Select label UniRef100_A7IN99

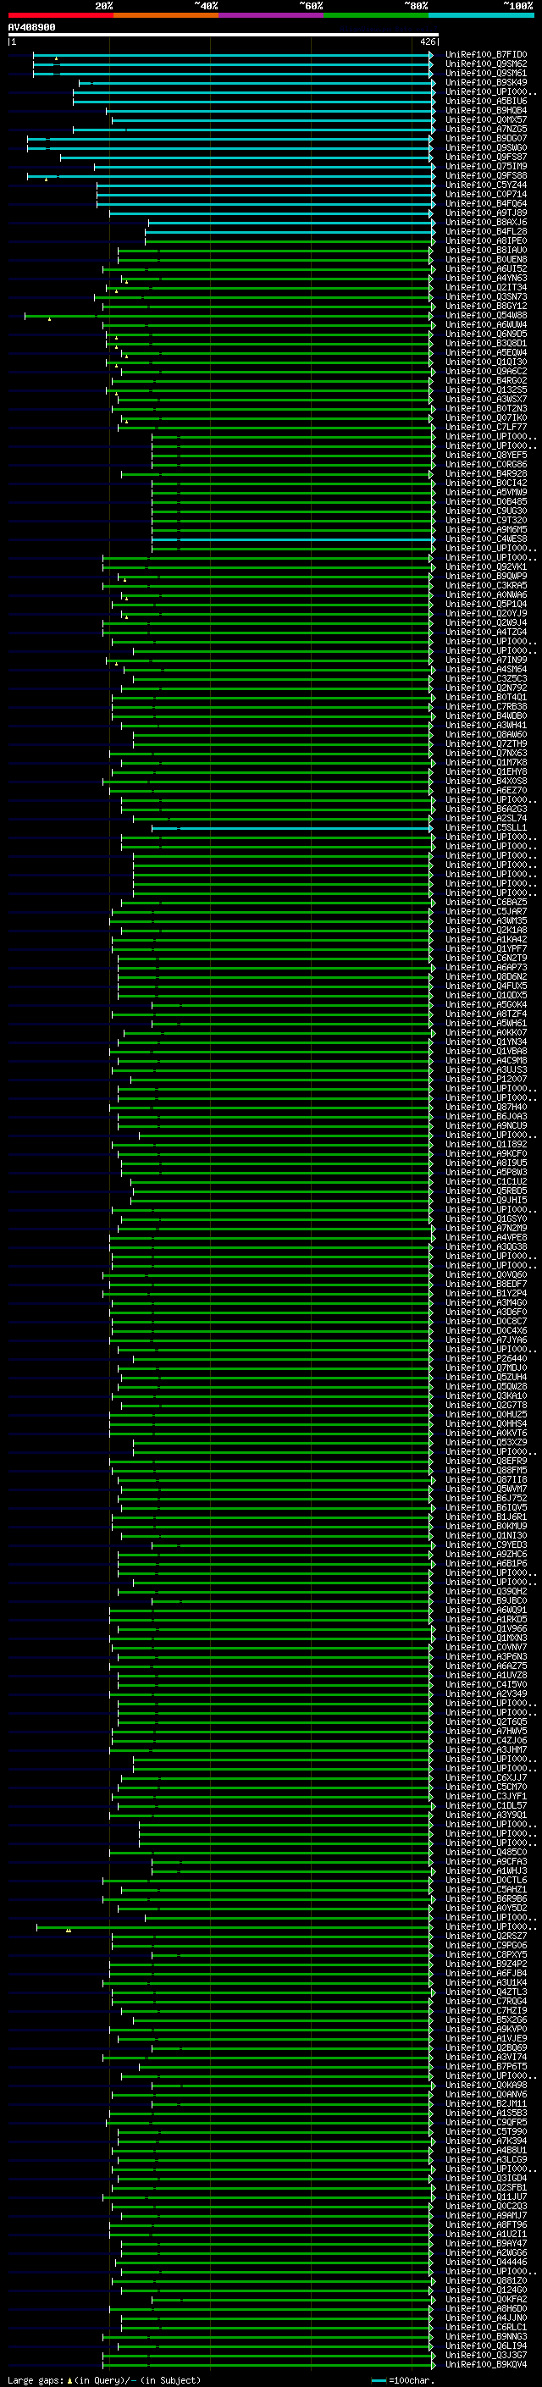click(x=486, y=660)
